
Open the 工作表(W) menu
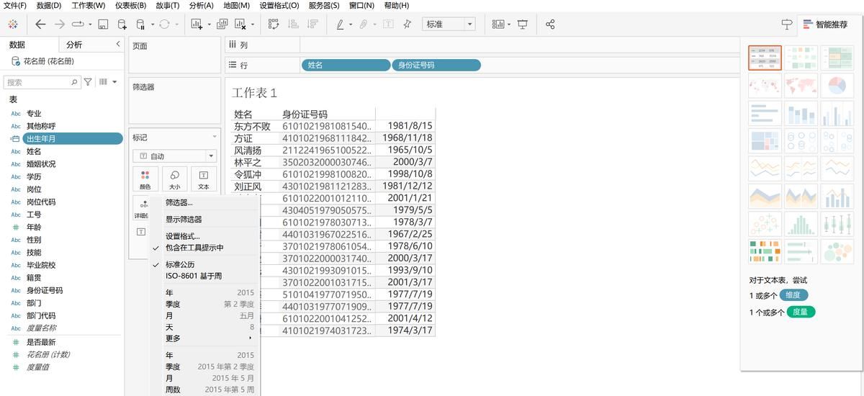point(88,6)
